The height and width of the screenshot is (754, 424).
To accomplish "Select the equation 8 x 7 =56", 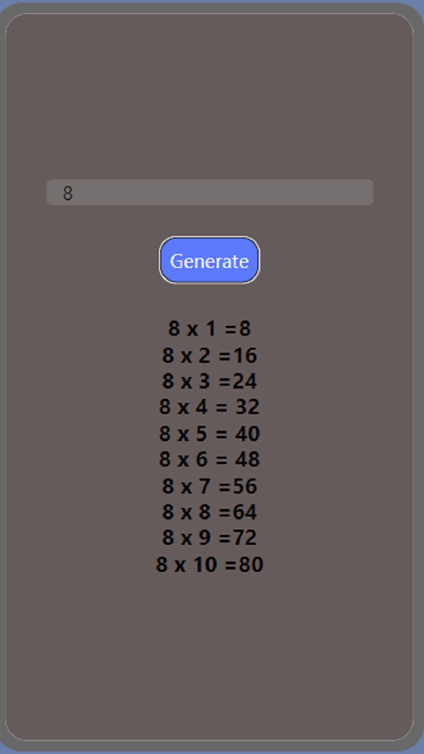I will 209,485.
